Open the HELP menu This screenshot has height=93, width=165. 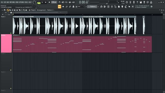pyautogui.click(x=30, y=2)
